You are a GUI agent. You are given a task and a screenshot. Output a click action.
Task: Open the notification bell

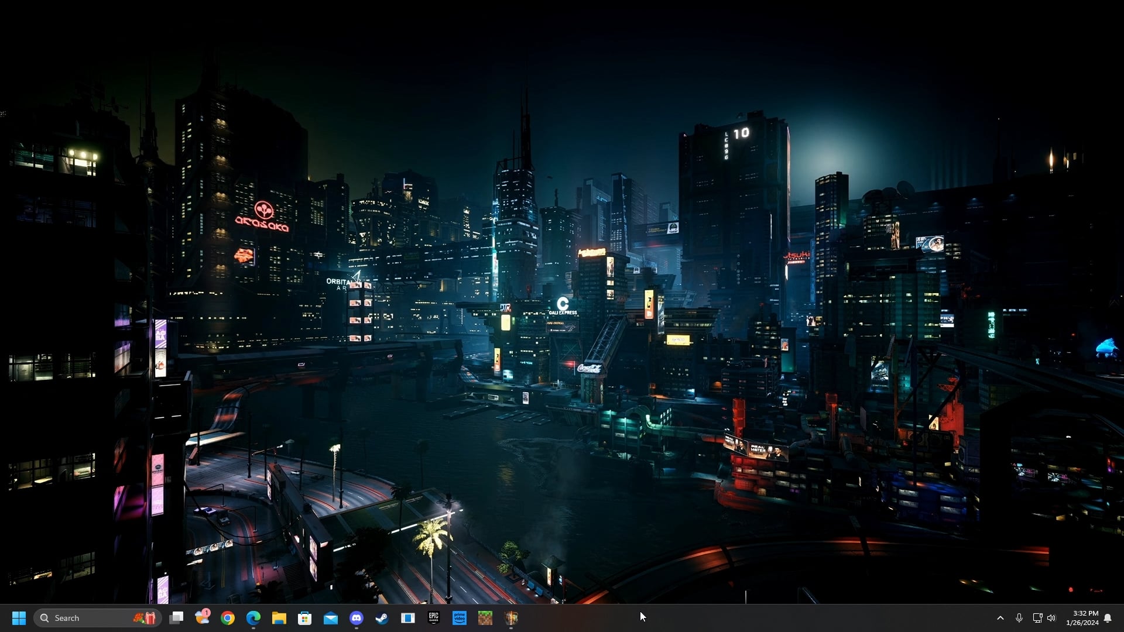(x=1108, y=618)
